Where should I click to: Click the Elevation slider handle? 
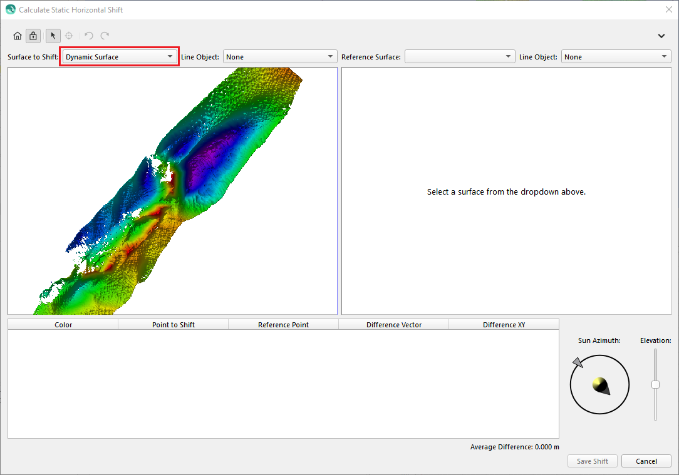tap(655, 384)
